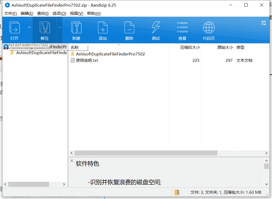Click file list scroll right arrow
The height and width of the screenshot is (199, 272).
click(x=266, y=153)
